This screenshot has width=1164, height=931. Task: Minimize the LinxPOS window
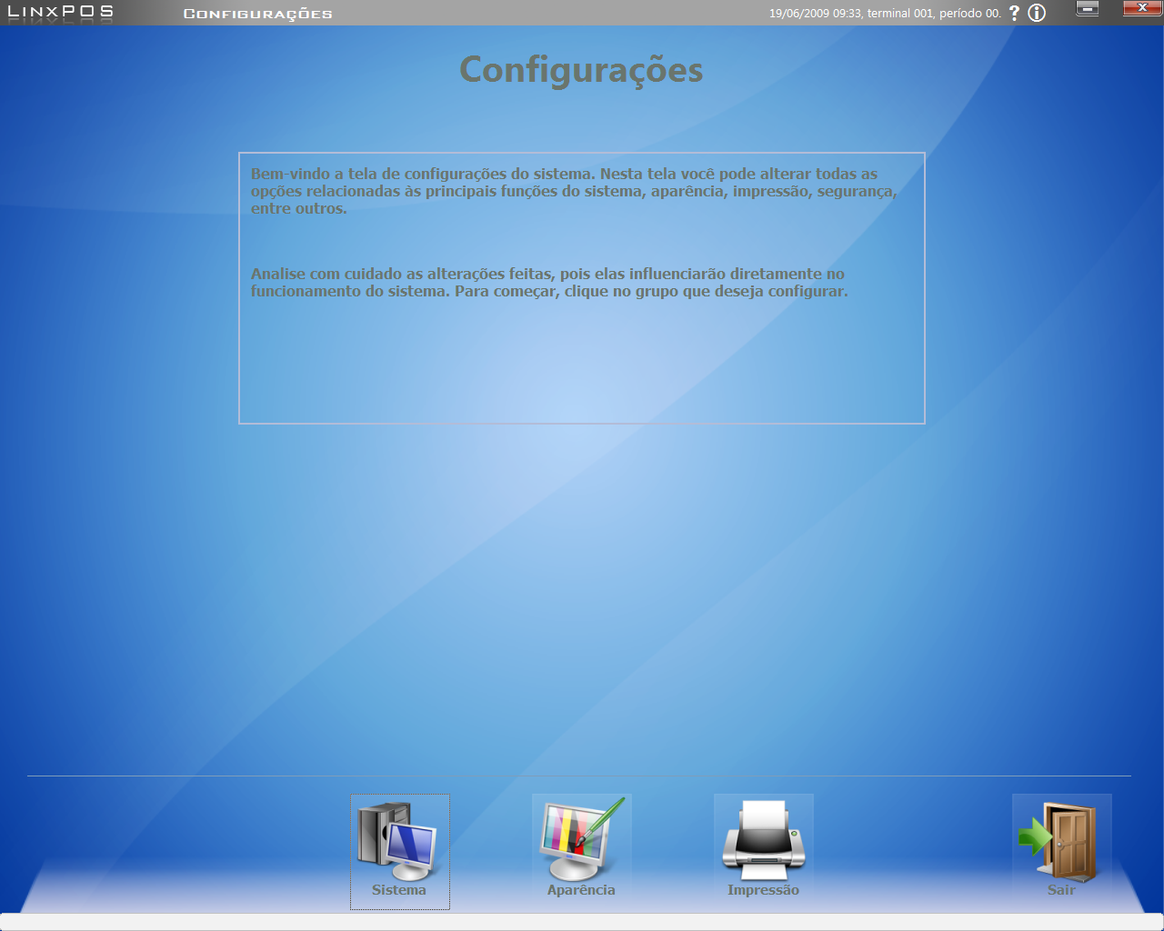(x=1087, y=9)
